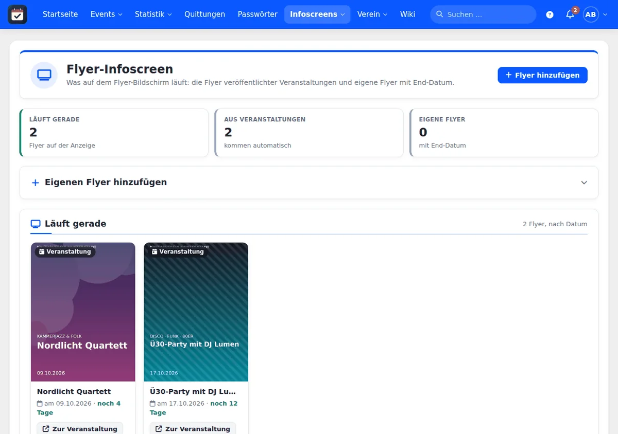Click external-link icon under Nordlicht Quartett

click(x=46, y=429)
